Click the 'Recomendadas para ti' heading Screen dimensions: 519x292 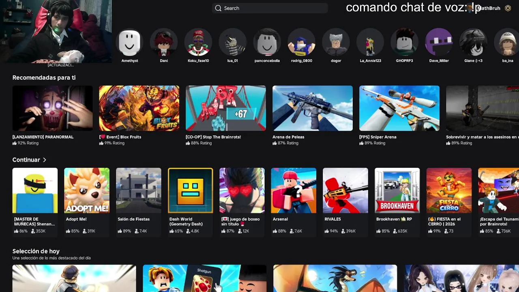pos(44,77)
